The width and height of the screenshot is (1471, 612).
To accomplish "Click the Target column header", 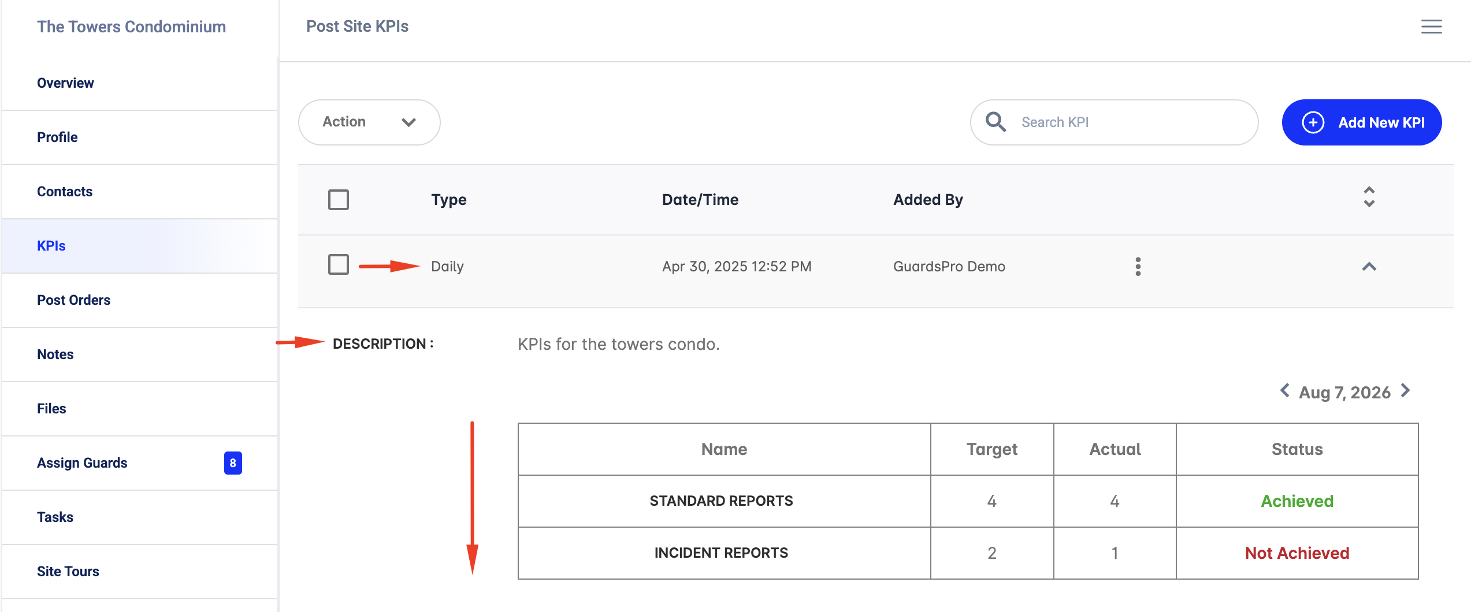I will click(992, 449).
